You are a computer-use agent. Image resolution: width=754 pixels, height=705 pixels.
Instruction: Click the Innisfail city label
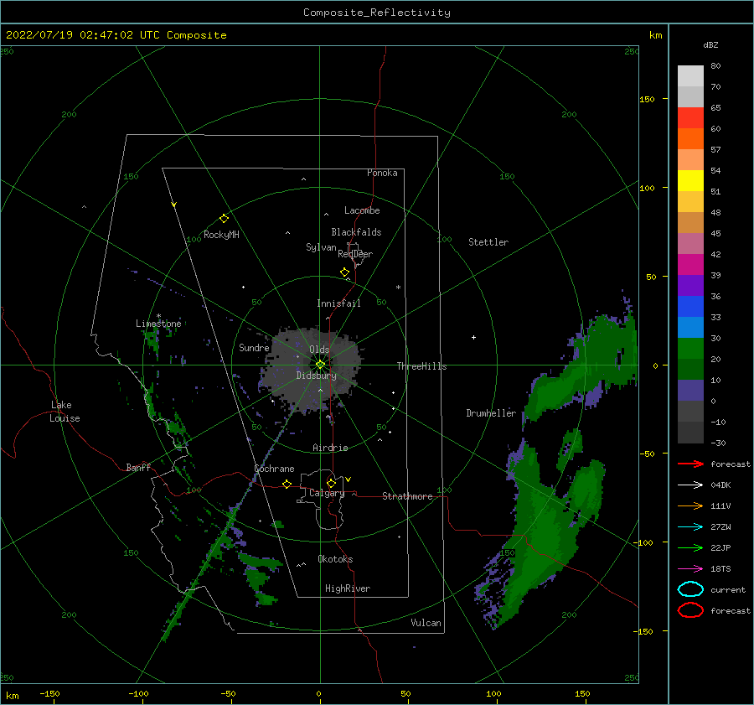pos(338,303)
